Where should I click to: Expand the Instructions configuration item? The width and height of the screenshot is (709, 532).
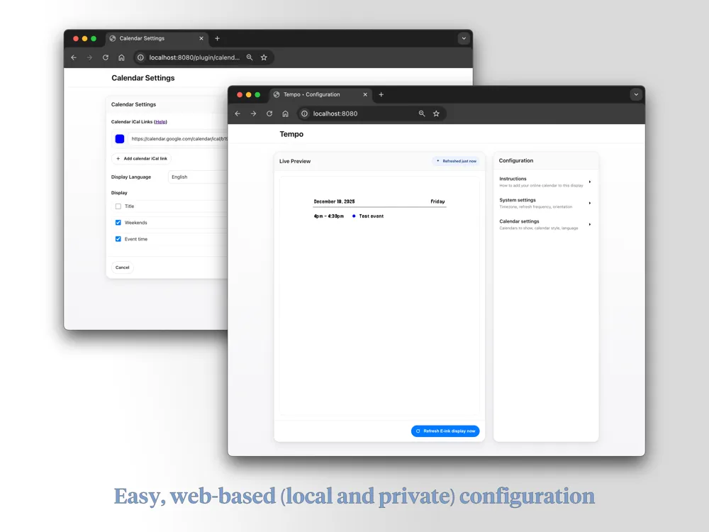coord(546,182)
